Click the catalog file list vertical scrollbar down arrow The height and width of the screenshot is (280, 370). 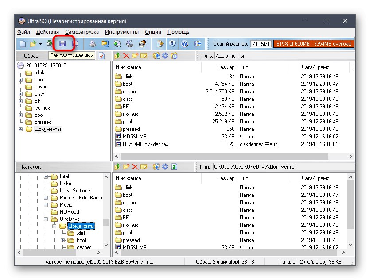(x=351, y=245)
